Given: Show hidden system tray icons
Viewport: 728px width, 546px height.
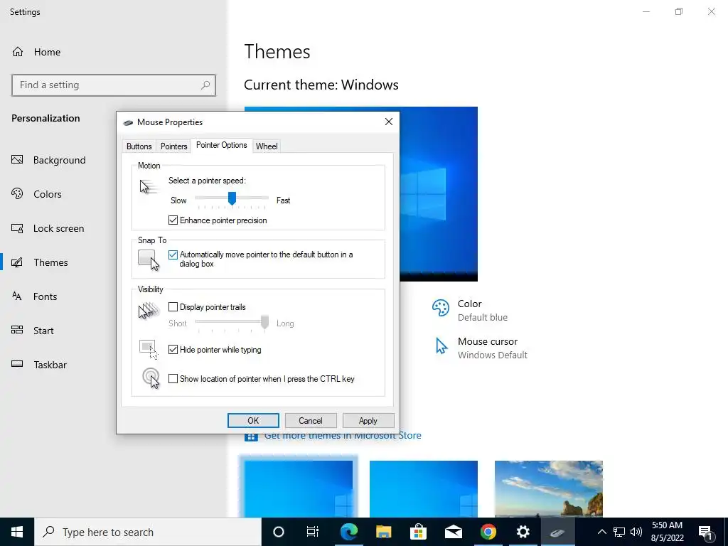Looking at the screenshot, I should tap(601, 532).
